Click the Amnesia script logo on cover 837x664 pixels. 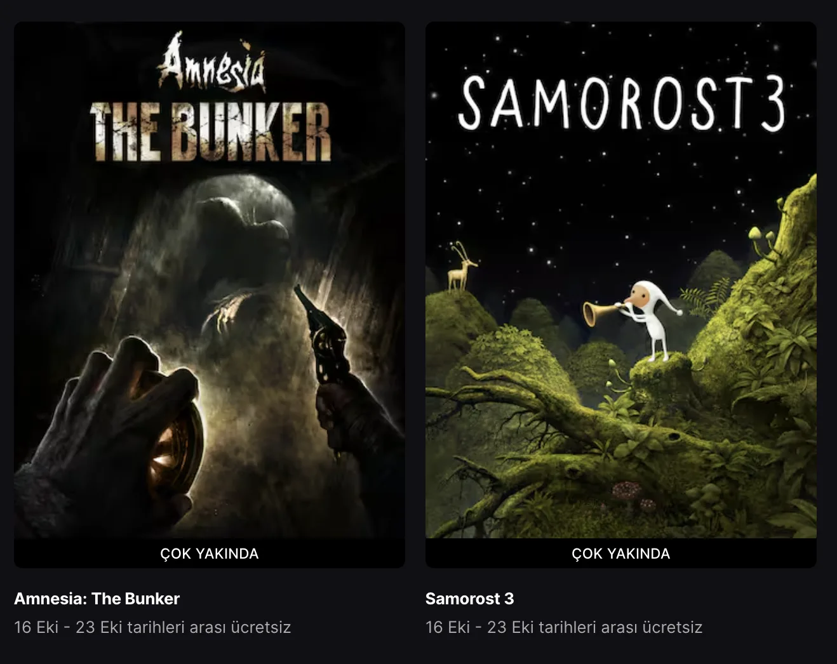pos(211,62)
